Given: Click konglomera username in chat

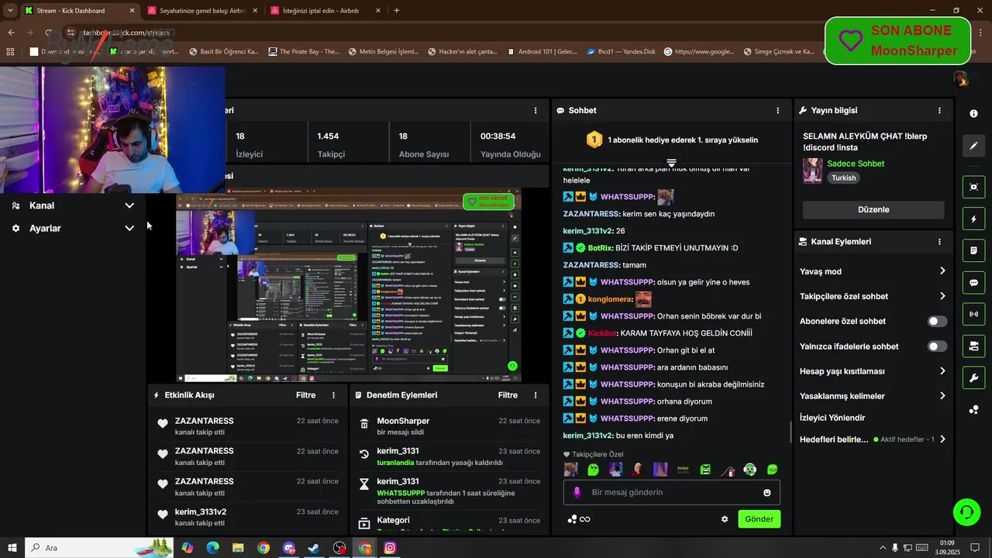Looking at the screenshot, I should click(610, 299).
